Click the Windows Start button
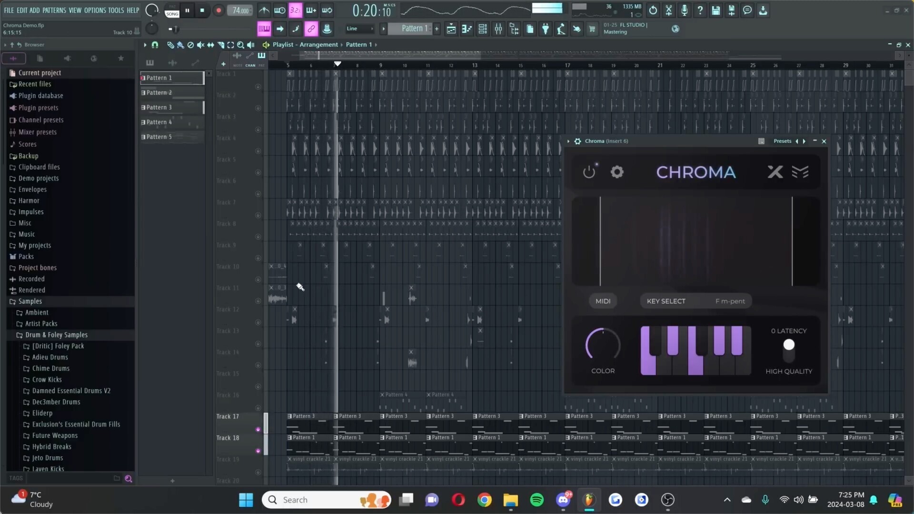 246,500
